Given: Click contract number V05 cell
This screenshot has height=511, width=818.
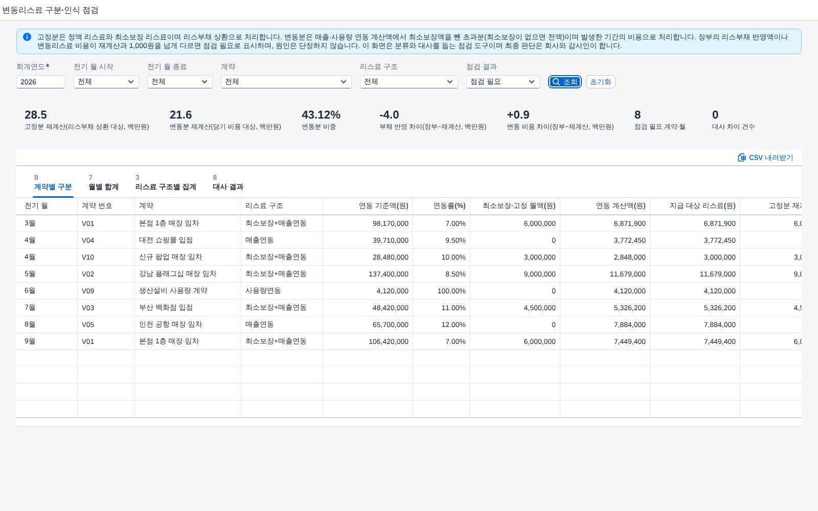Looking at the screenshot, I should point(106,324).
